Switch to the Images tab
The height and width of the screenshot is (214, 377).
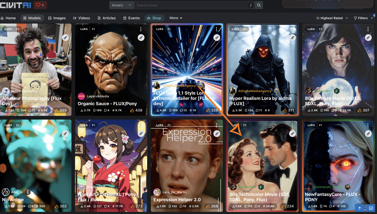57,18
